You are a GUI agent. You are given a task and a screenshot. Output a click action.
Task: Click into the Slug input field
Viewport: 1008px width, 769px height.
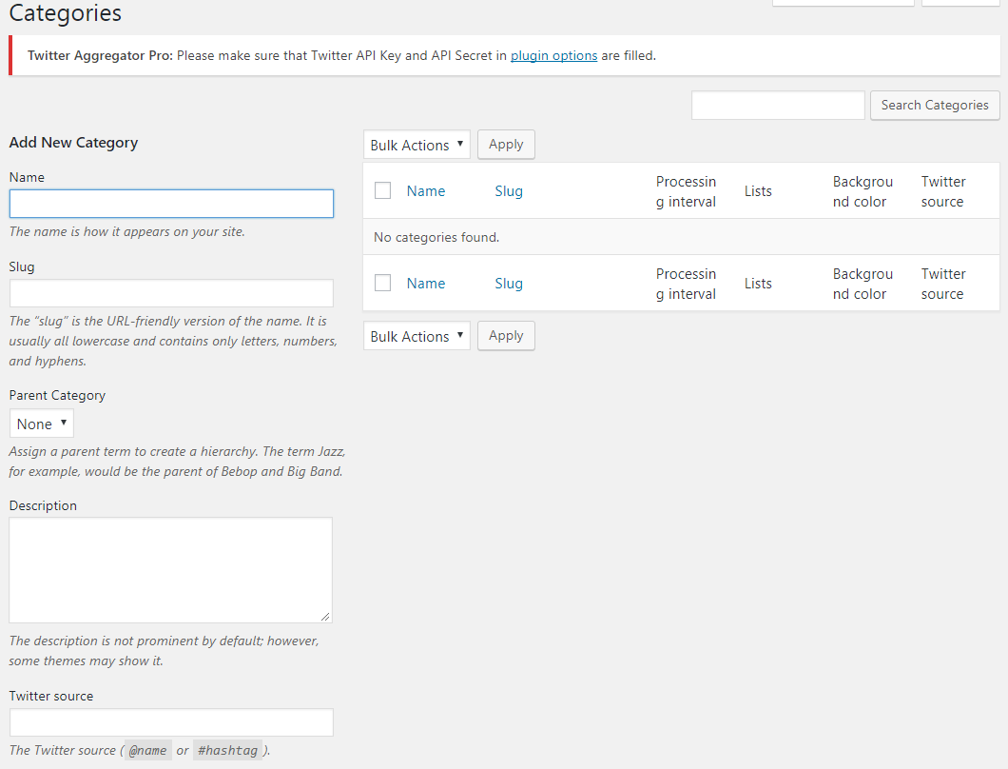171,293
